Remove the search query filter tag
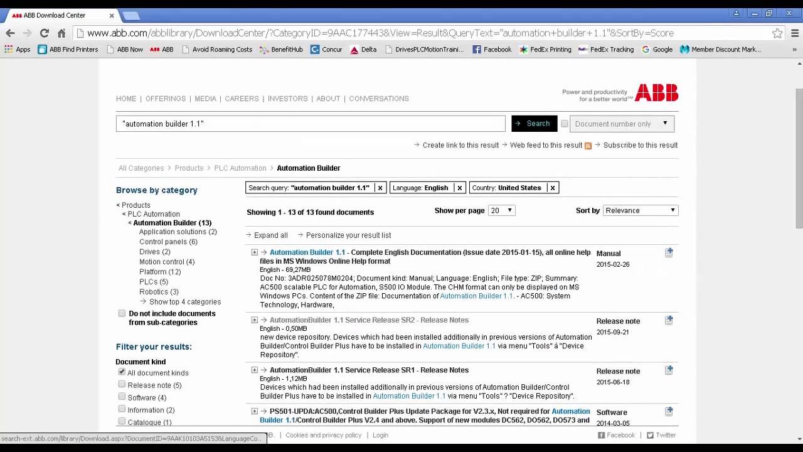Screen dimensions: 803x452 (380, 188)
